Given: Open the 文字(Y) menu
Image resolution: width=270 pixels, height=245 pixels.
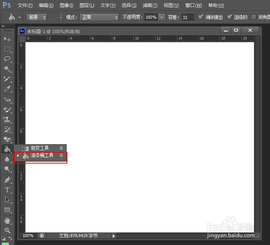Looking at the screenshot, I should click(108, 5).
